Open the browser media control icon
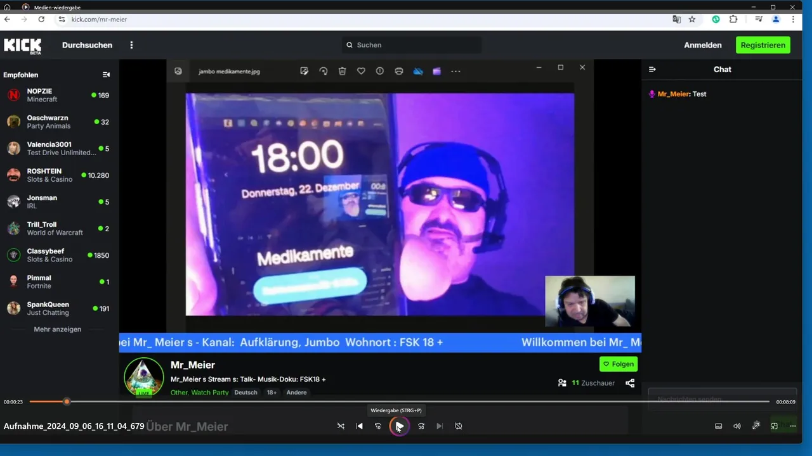812x456 pixels. 759,20
